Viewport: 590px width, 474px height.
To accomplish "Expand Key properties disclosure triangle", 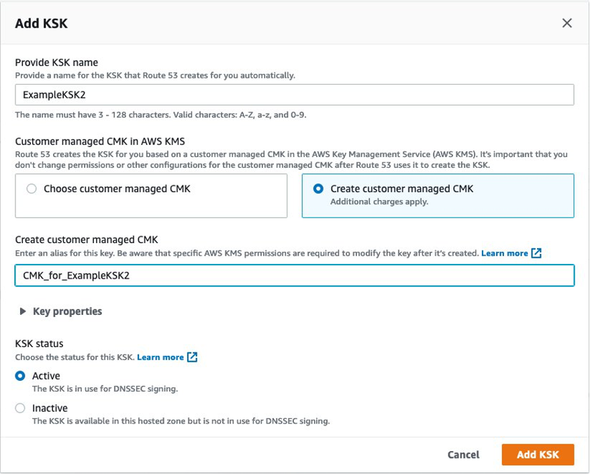I will coord(23,312).
